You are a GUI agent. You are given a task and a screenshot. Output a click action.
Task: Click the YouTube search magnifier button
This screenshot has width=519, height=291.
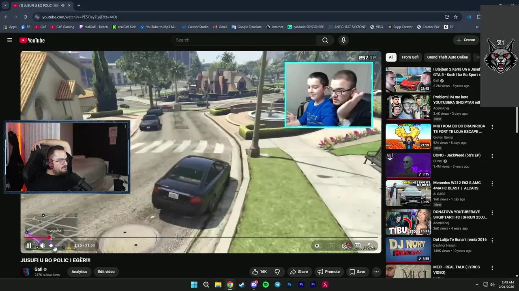pyautogui.click(x=325, y=40)
